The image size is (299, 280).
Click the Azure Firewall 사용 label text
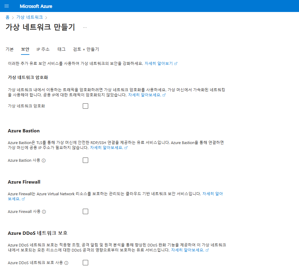[24, 212]
